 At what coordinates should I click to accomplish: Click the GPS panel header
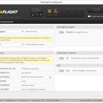[79, 66]
